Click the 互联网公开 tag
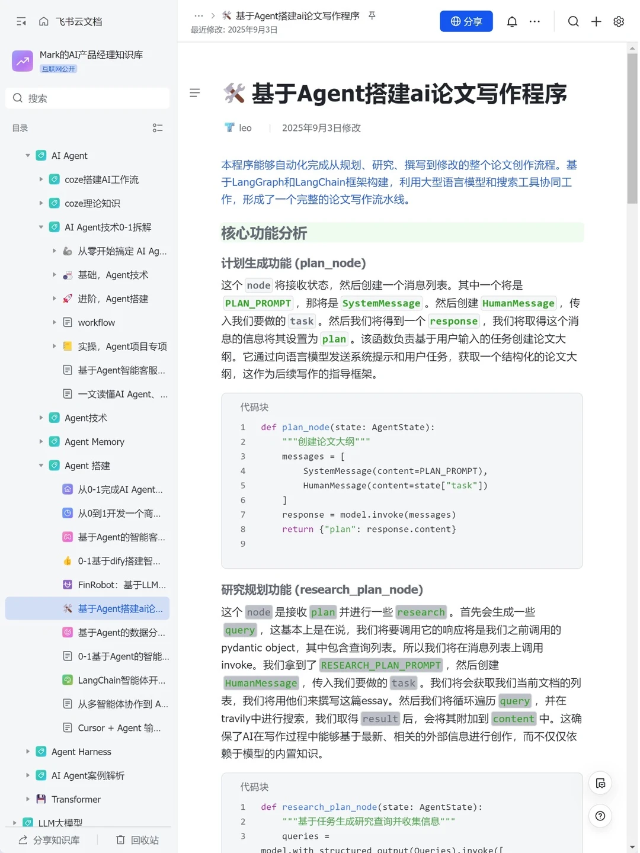The height and width of the screenshot is (853, 640). 59,69
